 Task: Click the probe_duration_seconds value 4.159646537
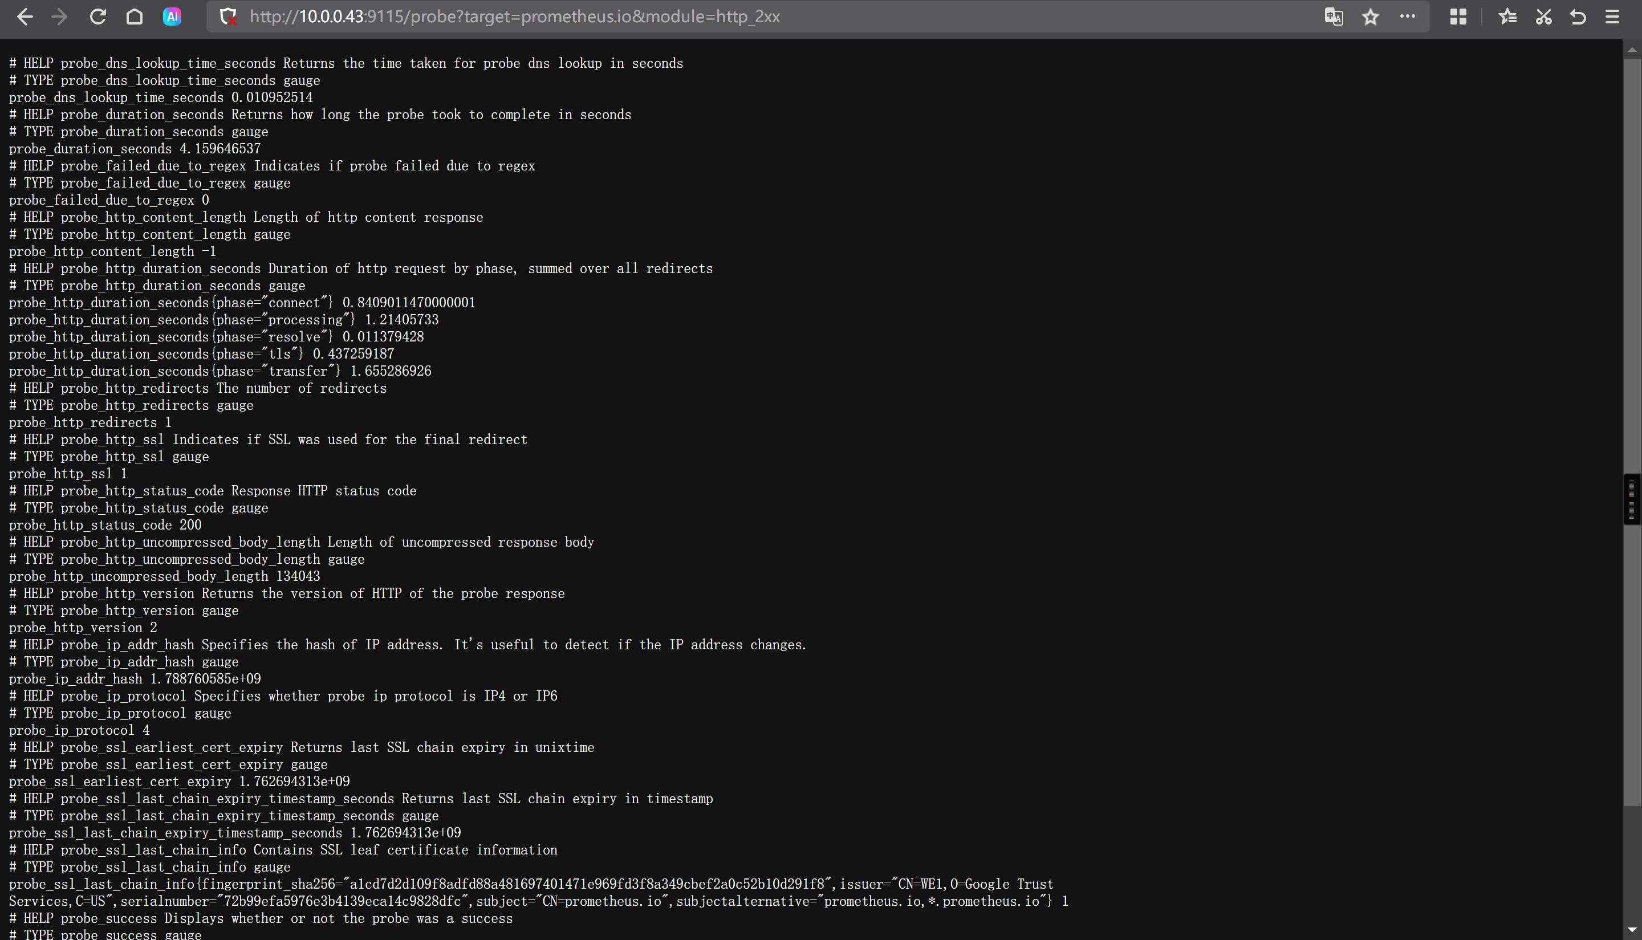coord(220,148)
